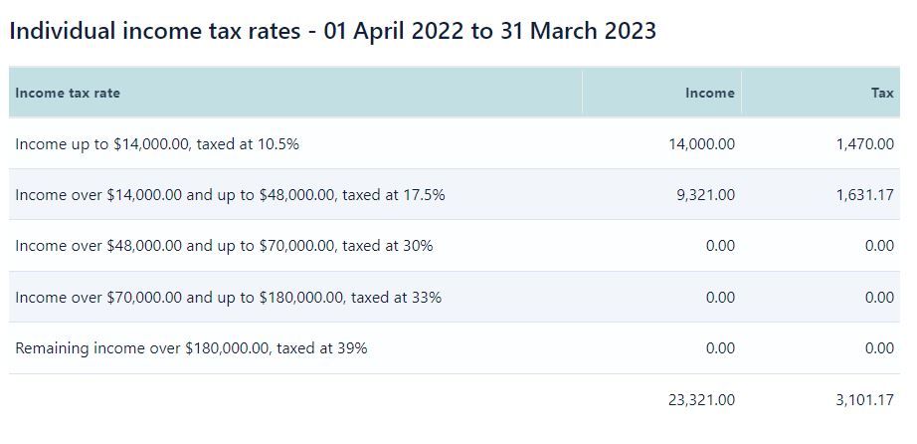This screenshot has height=444, width=917.
Task: Click the 0.00 income in the 33% row
Action: 720,298
